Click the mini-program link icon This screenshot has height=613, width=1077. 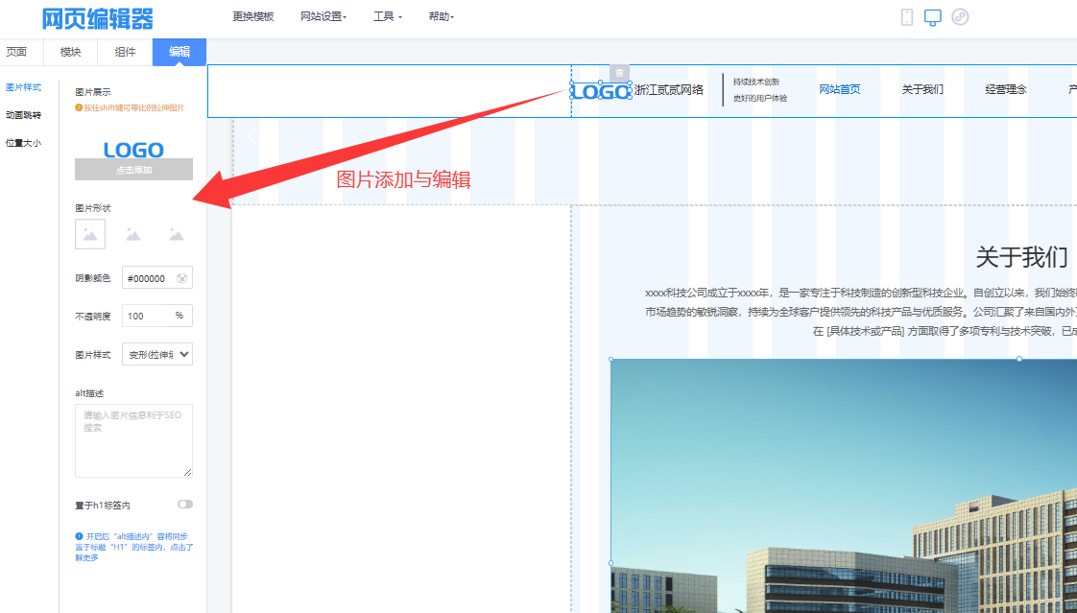(960, 17)
